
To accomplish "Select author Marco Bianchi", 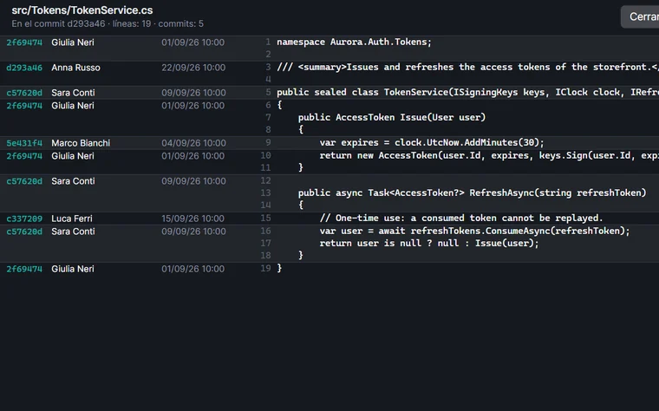I will (x=81, y=143).
